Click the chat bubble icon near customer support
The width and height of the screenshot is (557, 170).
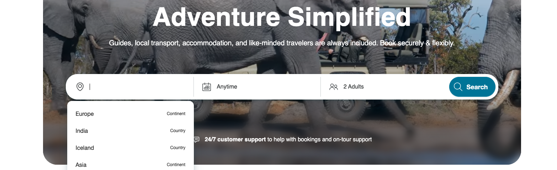tap(196, 140)
